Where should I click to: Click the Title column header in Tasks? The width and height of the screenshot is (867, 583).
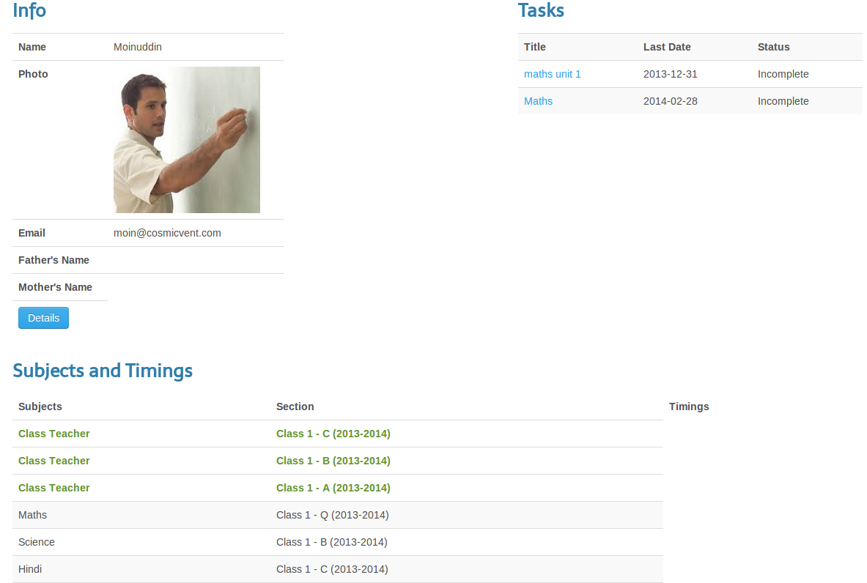coord(535,47)
